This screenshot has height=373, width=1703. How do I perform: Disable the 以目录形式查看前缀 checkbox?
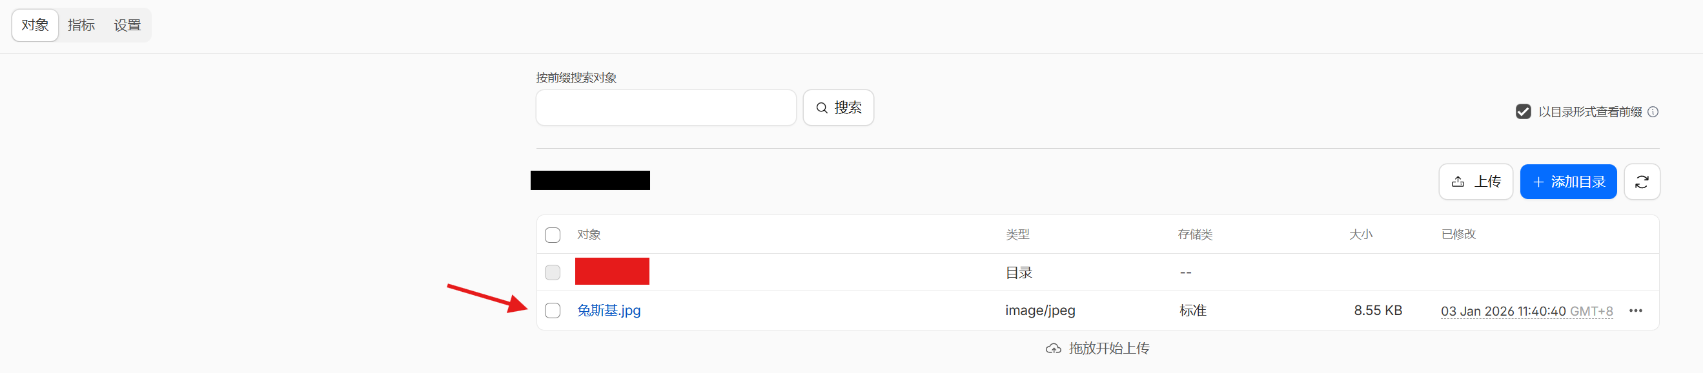click(x=1524, y=112)
